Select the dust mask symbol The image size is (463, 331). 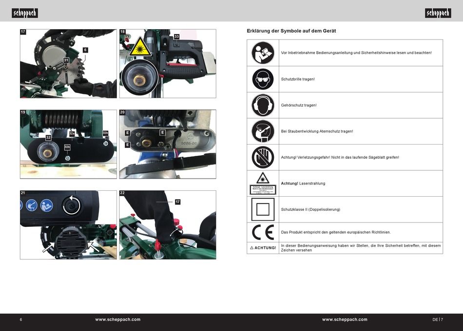pyautogui.click(x=263, y=131)
